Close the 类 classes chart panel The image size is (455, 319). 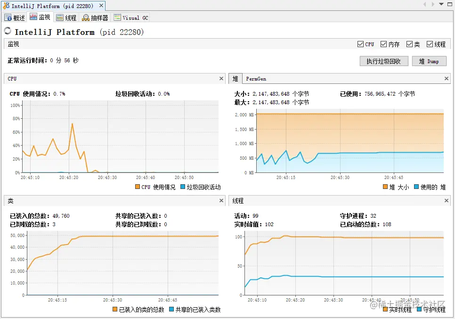(221, 201)
